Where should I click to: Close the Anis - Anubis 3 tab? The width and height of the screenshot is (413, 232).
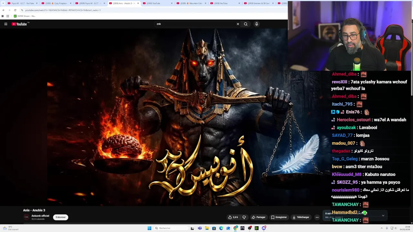[x=138, y=3]
